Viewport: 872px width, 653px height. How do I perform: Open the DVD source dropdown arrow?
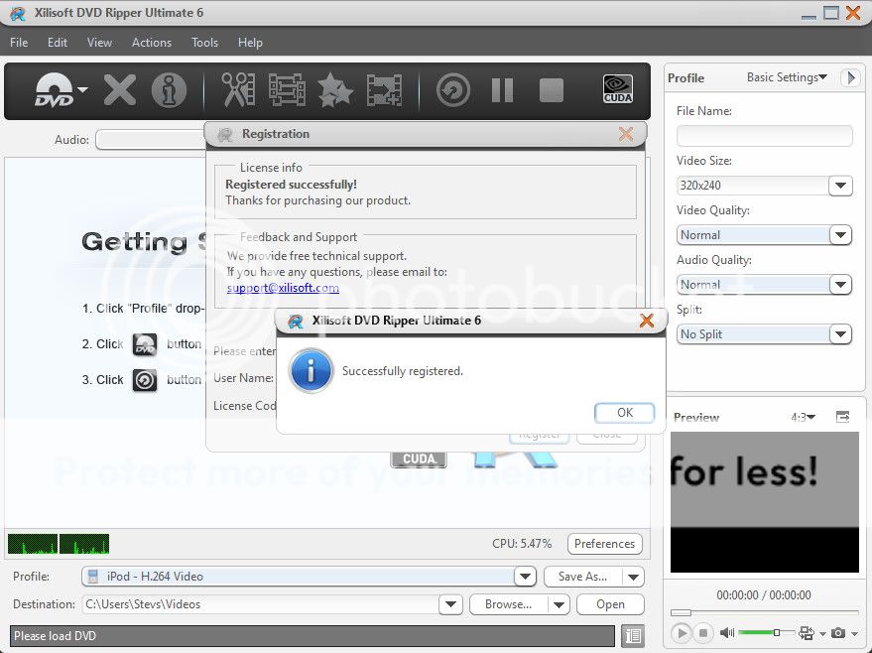tap(83, 89)
